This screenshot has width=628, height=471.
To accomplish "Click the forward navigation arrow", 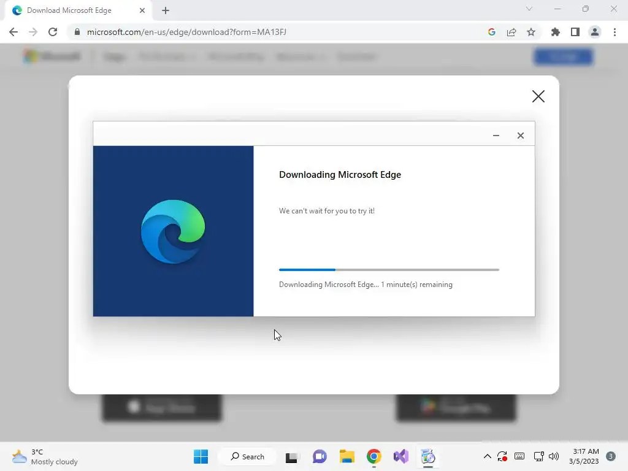I will click(x=33, y=32).
